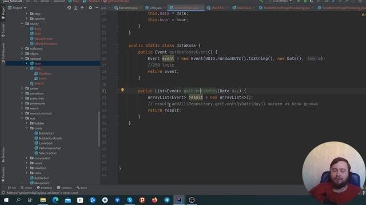This screenshot has width=366, height=205.
Task: Open MergeSort file in tree
Action: click(39, 183)
